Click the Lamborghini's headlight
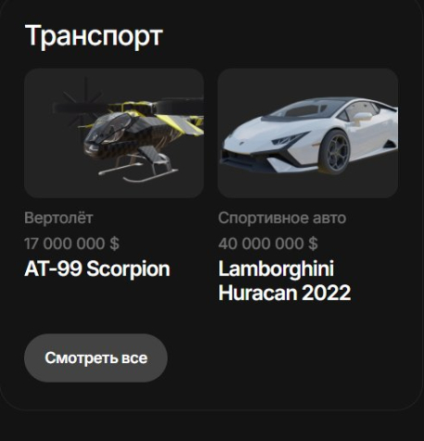 [x=289, y=140]
